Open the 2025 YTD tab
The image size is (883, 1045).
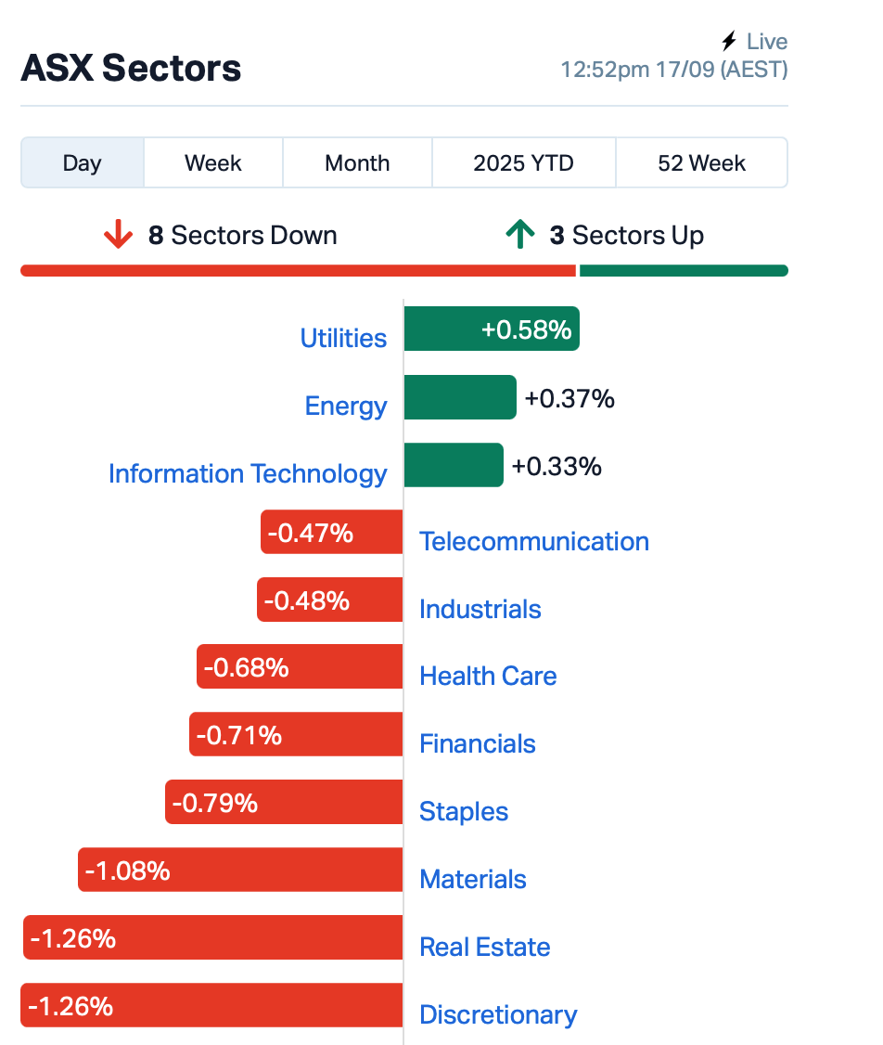point(523,163)
